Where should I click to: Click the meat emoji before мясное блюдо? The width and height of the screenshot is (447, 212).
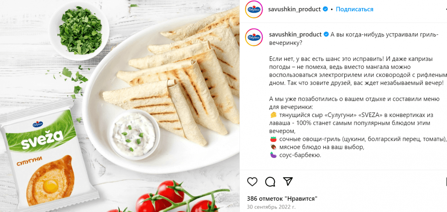(273, 147)
